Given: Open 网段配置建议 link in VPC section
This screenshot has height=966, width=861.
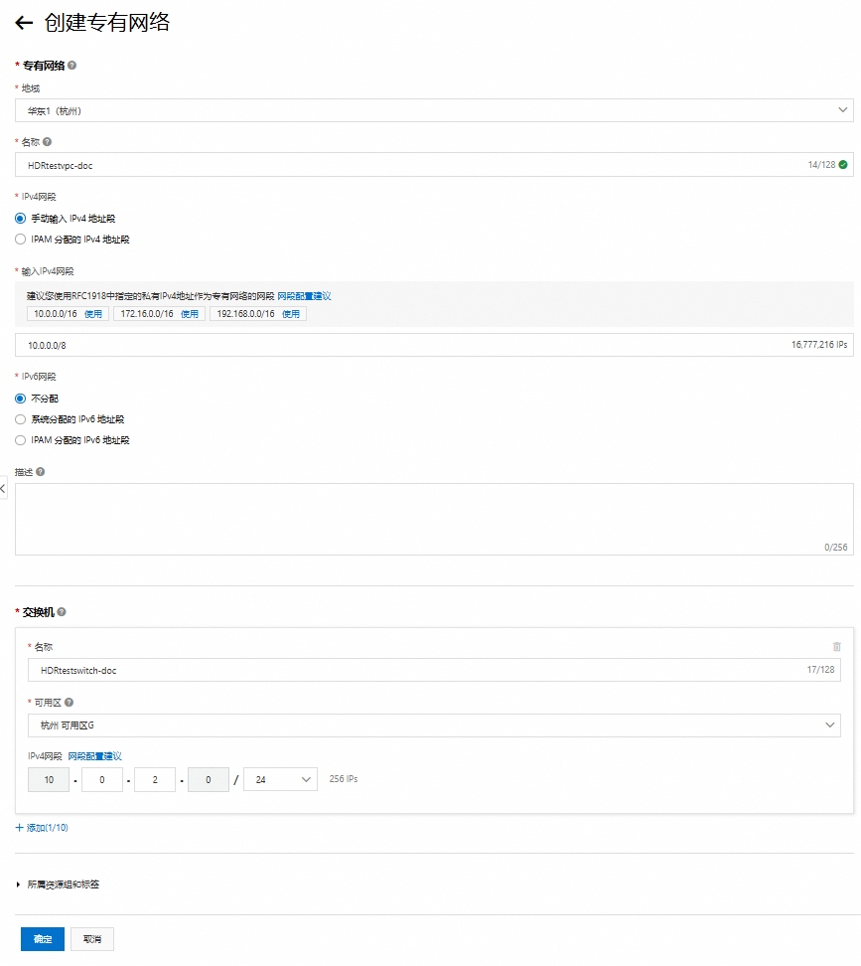Looking at the screenshot, I should click(x=304, y=296).
